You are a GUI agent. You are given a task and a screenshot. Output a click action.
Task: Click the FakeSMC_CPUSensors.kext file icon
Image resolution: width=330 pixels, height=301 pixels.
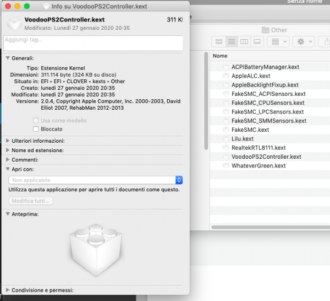click(226, 103)
